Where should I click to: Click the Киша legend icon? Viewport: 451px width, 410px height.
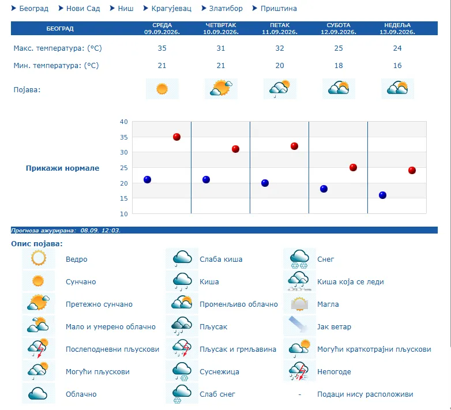tap(182, 281)
